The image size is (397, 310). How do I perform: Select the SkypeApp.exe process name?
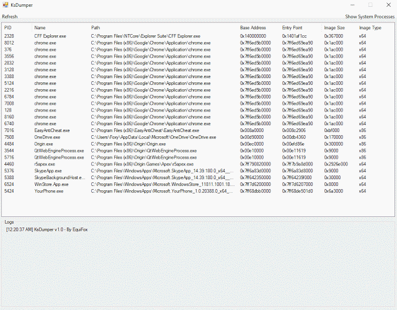point(48,171)
